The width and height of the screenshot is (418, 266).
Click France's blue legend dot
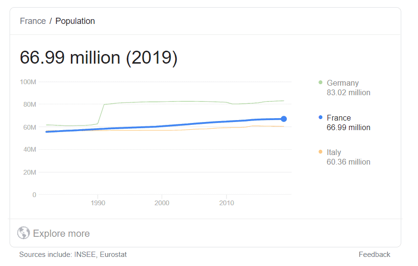coord(320,117)
